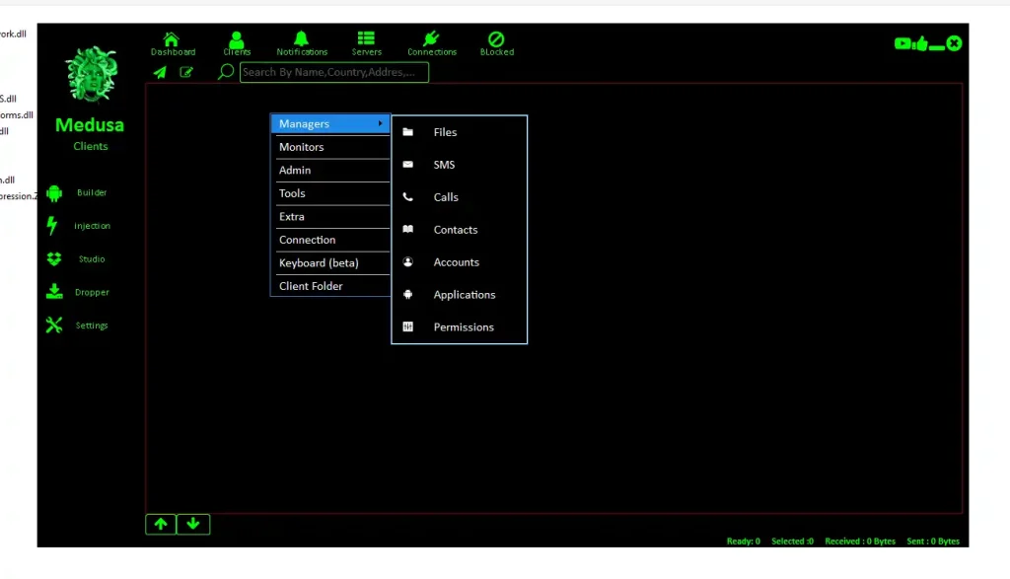Screen dimensions: 1010x579
Task: Click the send arrow icon above the client list
Action: coord(159,72)
